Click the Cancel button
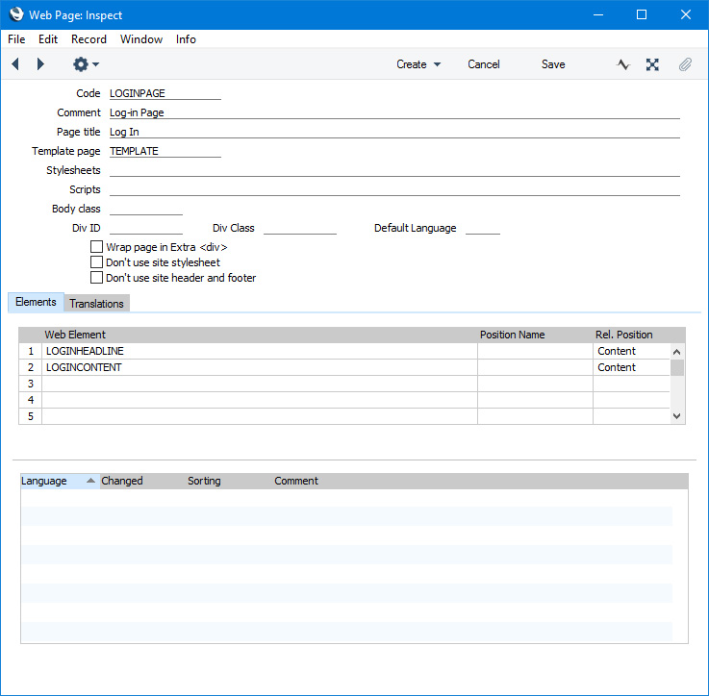709x696 pixels. pyautogui.click(x=483, y=64)
